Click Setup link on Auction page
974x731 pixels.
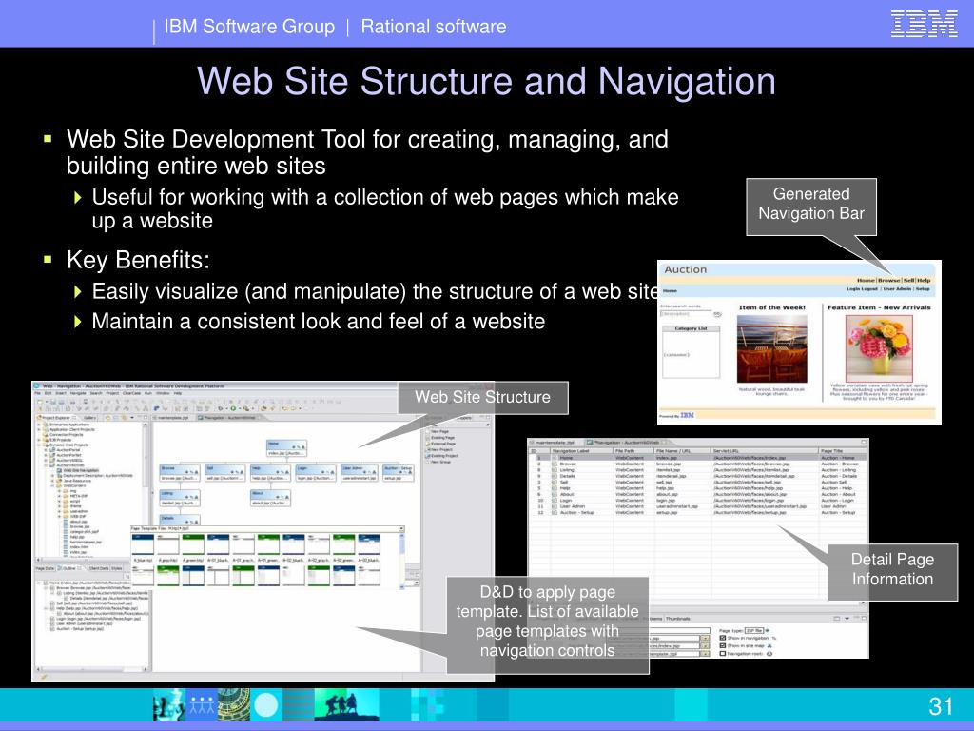coord(923,289)
